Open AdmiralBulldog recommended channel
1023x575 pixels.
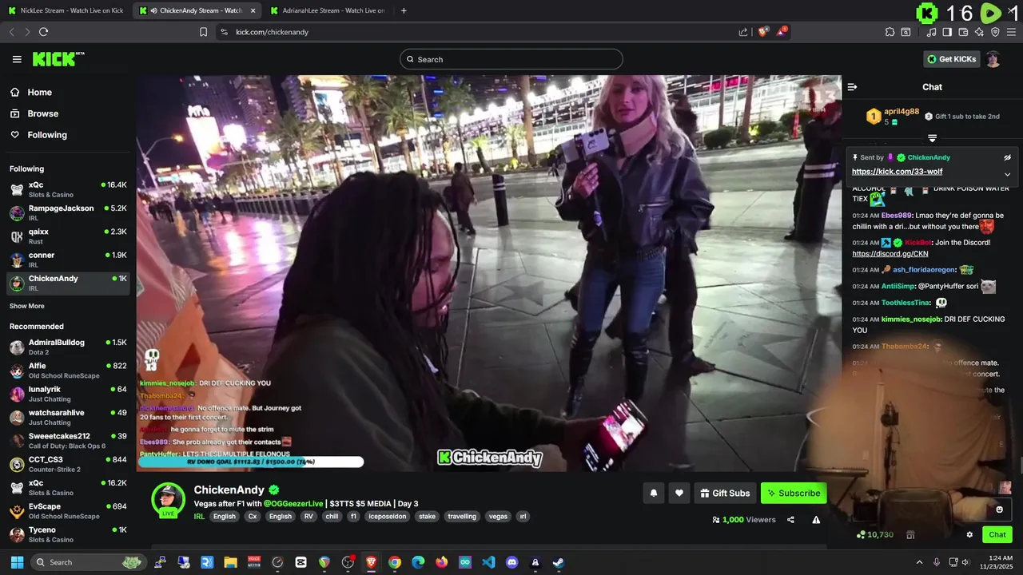68,347
